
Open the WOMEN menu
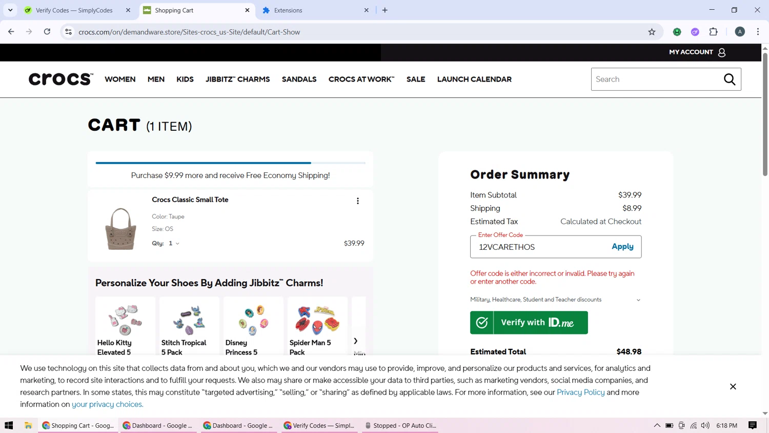pyautogui.click(x=120, y=79)
